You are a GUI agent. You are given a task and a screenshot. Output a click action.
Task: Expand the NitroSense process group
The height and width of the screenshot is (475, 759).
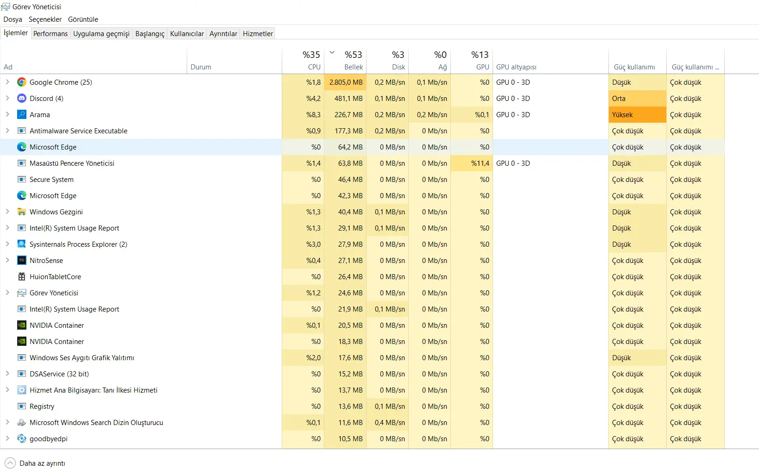pyautogui.click(x=7, y=260)
